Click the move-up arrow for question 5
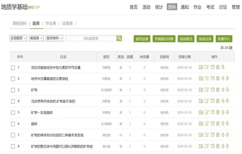This screenshot has height=154, width=242. 223,112
